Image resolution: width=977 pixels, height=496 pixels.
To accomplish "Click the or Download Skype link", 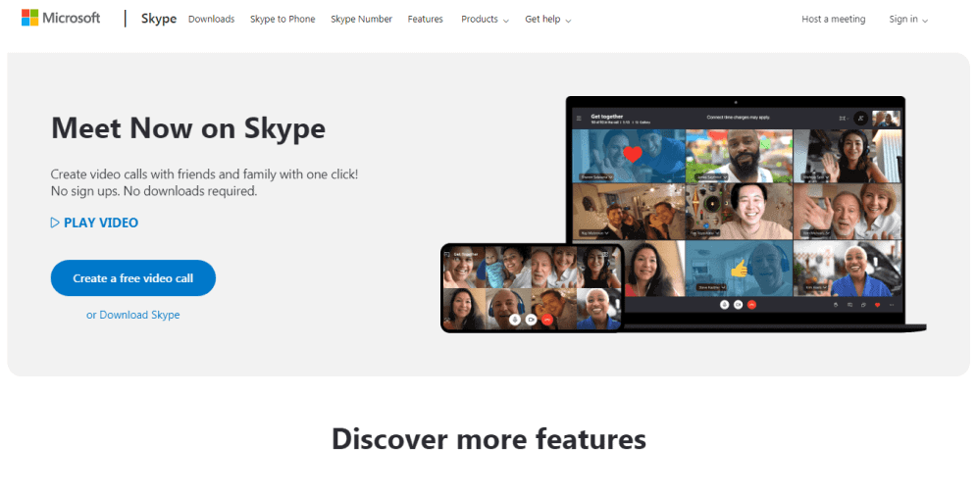I will pos(133,315).
